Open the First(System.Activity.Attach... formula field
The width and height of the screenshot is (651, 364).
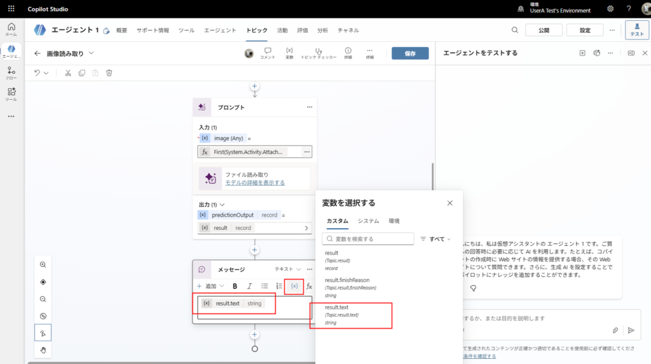pos(249,152)
